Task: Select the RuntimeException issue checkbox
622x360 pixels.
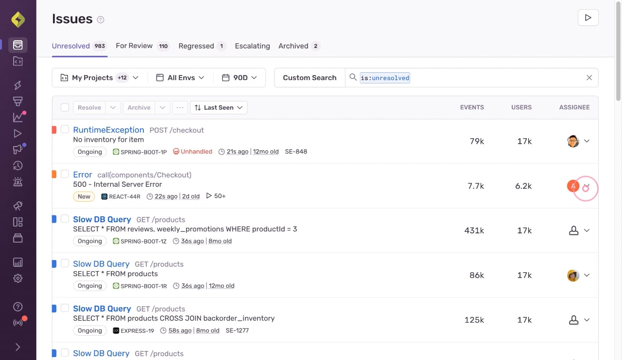Action: 65,130
